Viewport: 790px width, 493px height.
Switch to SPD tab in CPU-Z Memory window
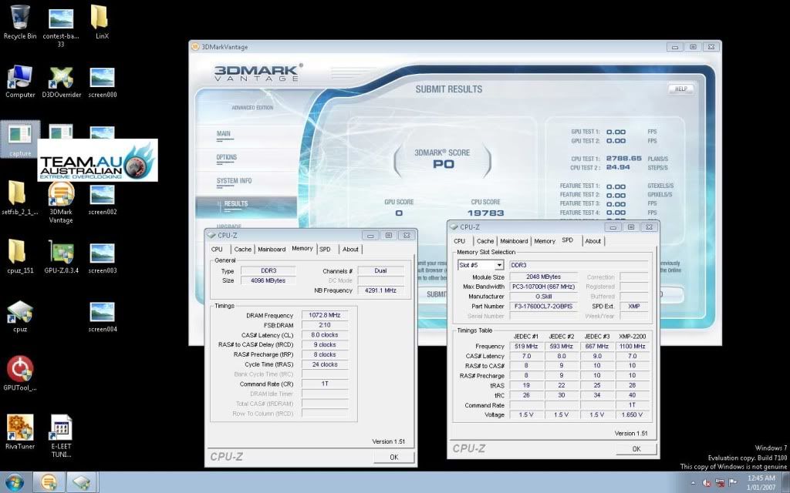pyautogui.click(x=325, y=250)
